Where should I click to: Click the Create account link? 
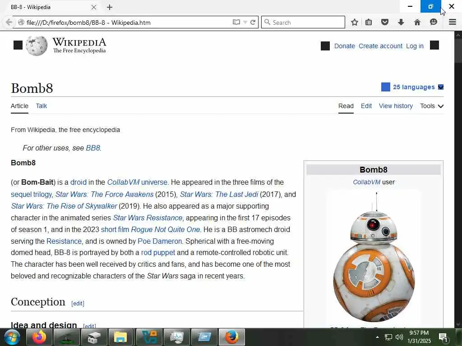pyautogui.click(x=380, y=46)
